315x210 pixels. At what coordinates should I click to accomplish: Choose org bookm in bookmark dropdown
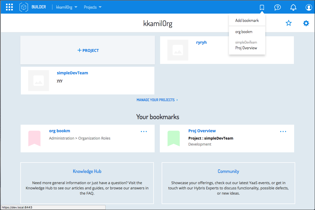coord(244,32)
